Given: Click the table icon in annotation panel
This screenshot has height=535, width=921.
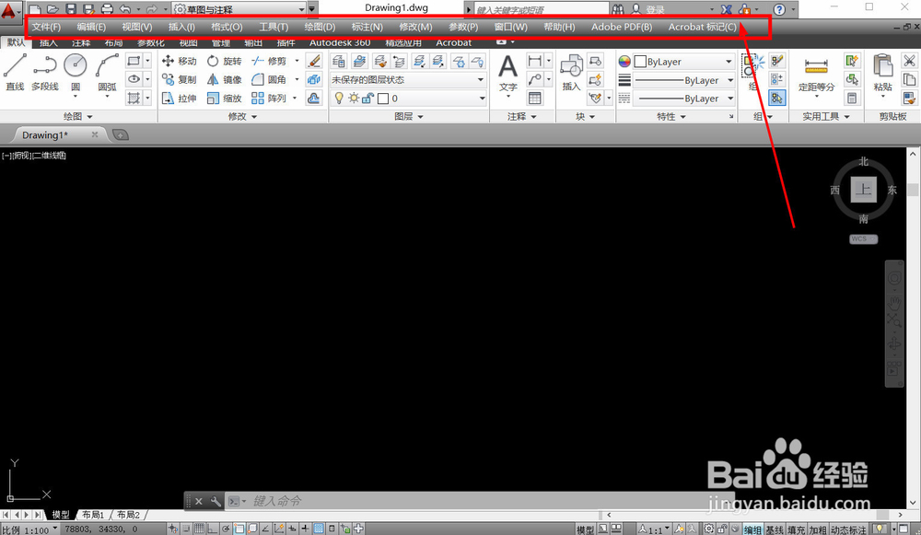Looking at the screenshot, I should (x=534, y=99).
